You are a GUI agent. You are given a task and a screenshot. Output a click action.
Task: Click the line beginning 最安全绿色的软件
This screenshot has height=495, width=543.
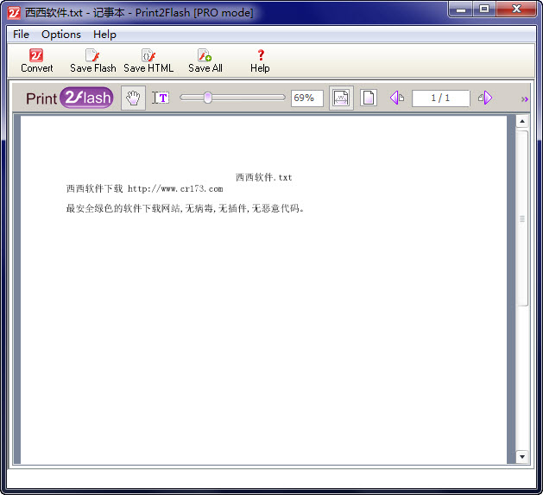tap(185, 208)
